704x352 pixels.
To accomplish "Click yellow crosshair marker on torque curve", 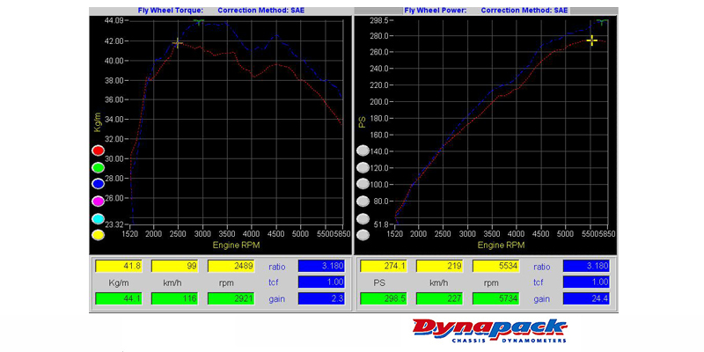I will click(x=178, y=43).
